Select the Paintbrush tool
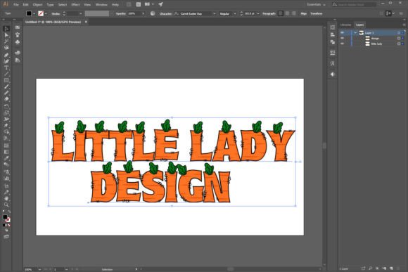The height and width of the screenshot is (272, 408). click(6, 86)
